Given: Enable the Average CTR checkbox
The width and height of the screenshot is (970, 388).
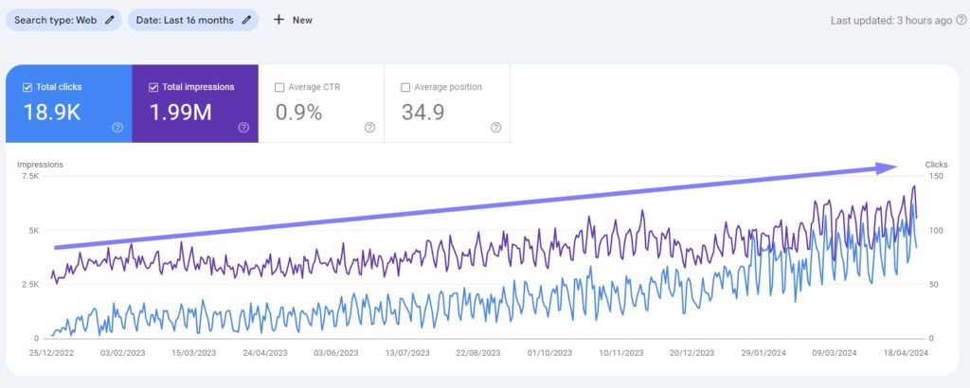Looking at the screenshot, I should pos(279,87).
